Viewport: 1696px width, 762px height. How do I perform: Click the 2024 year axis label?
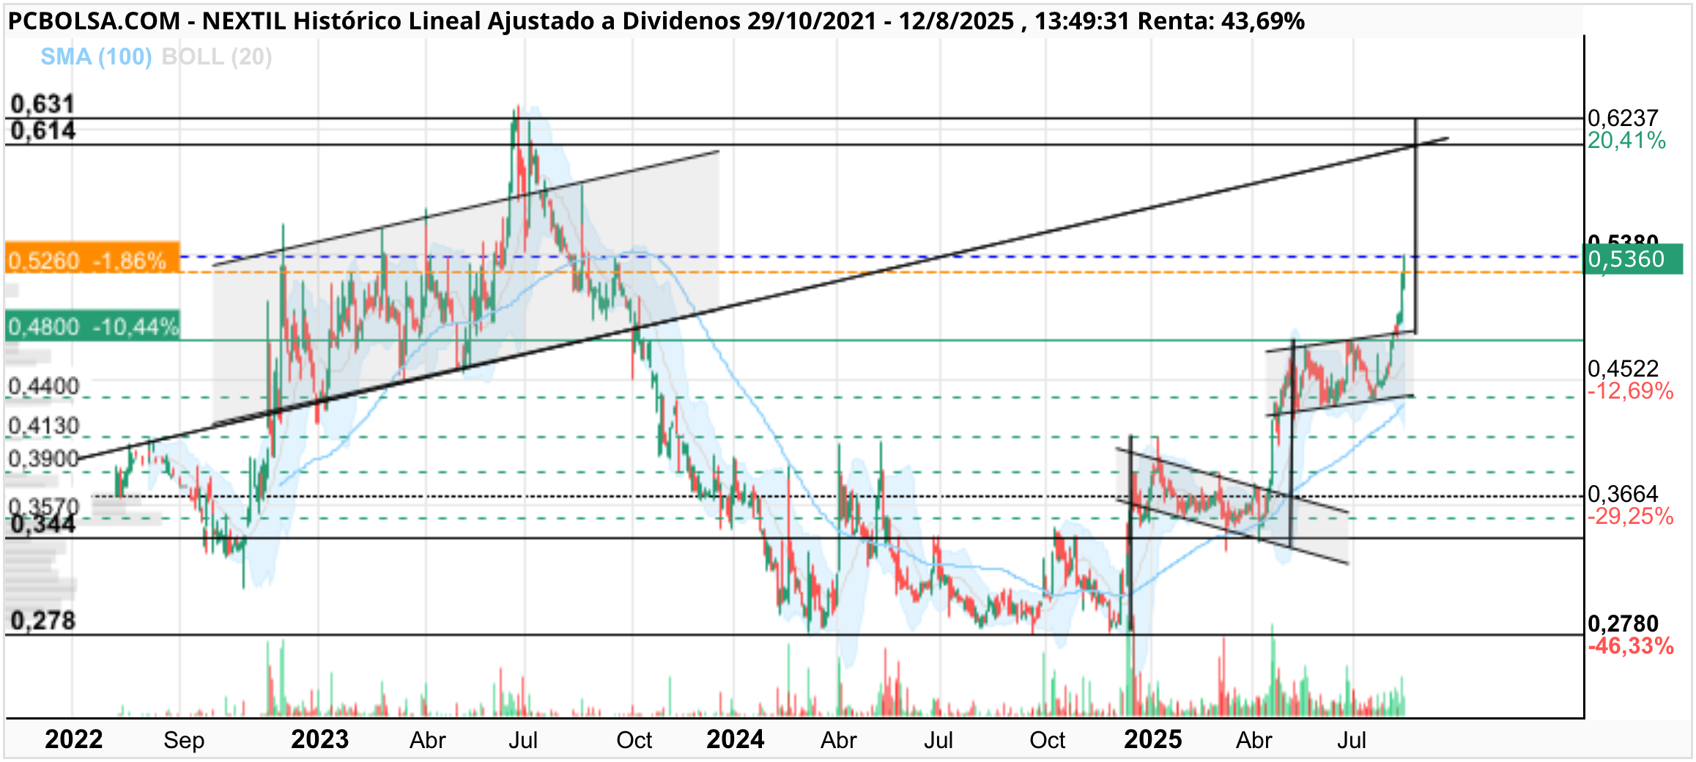[x=735, y=739]
